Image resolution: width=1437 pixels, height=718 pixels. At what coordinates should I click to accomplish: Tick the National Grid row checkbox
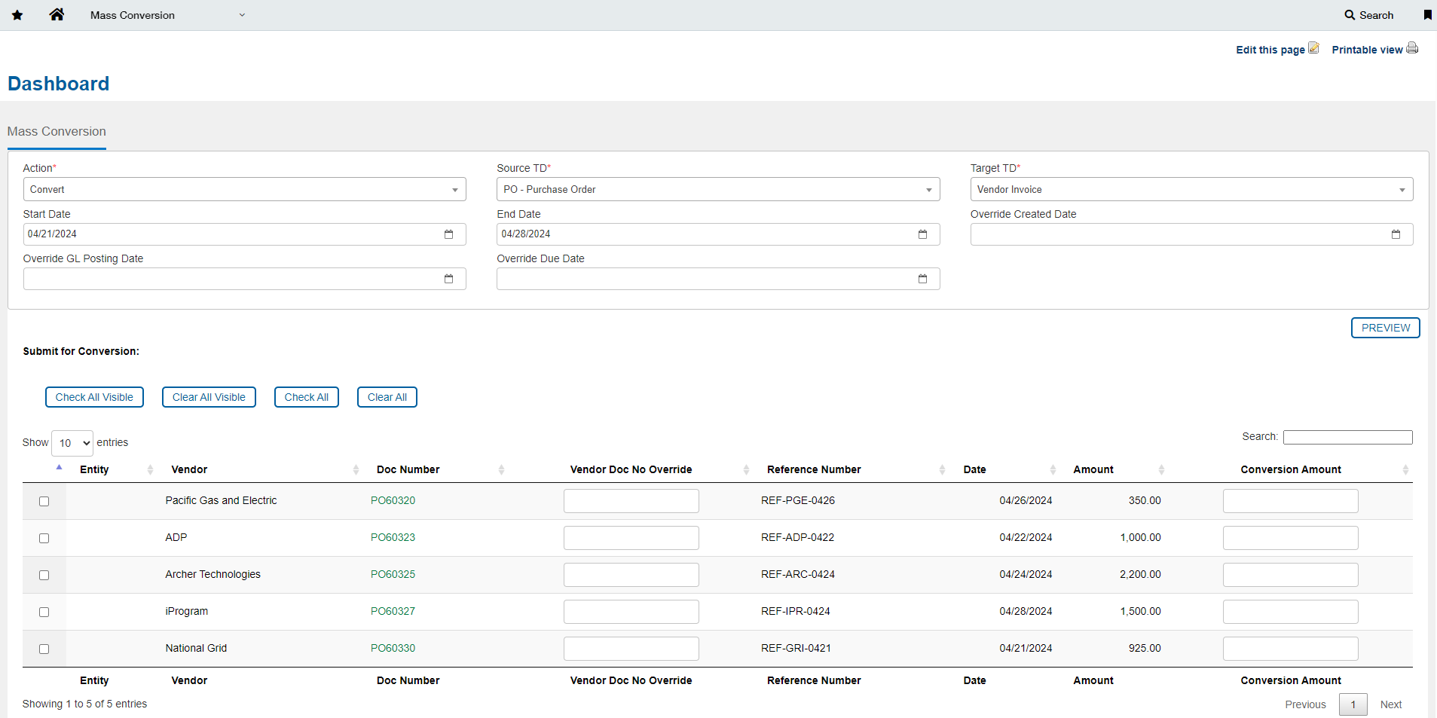[44, 649]
